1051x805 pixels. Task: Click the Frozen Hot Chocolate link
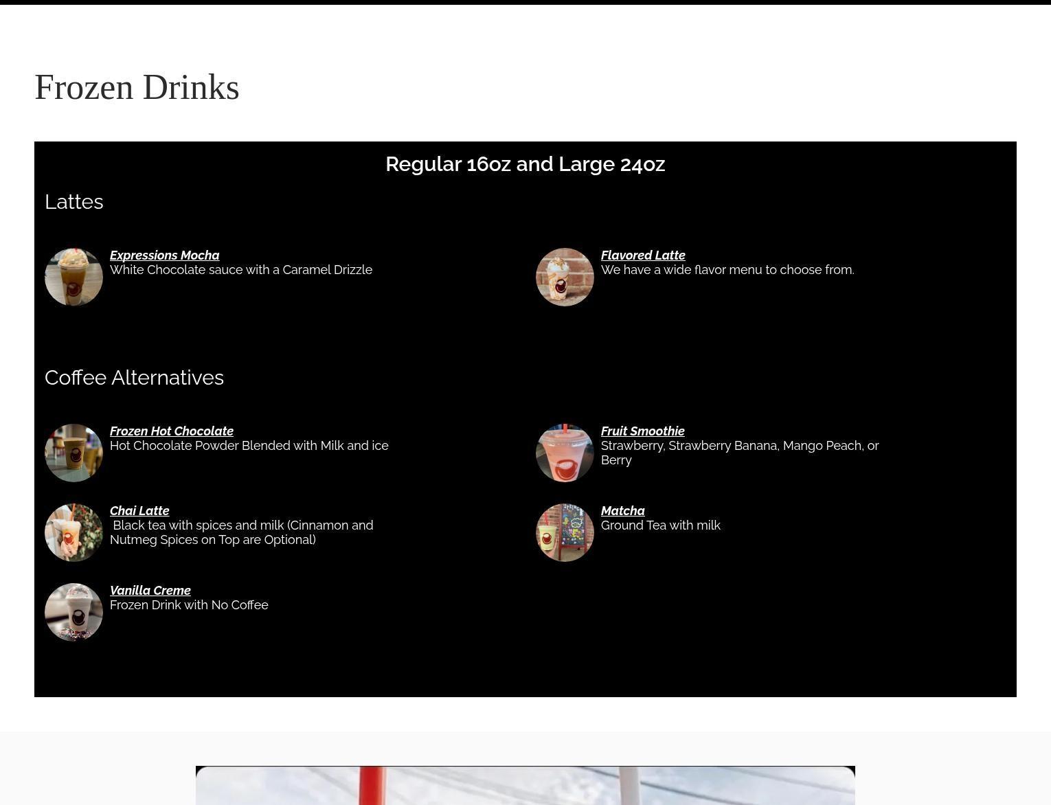(171, 431)
